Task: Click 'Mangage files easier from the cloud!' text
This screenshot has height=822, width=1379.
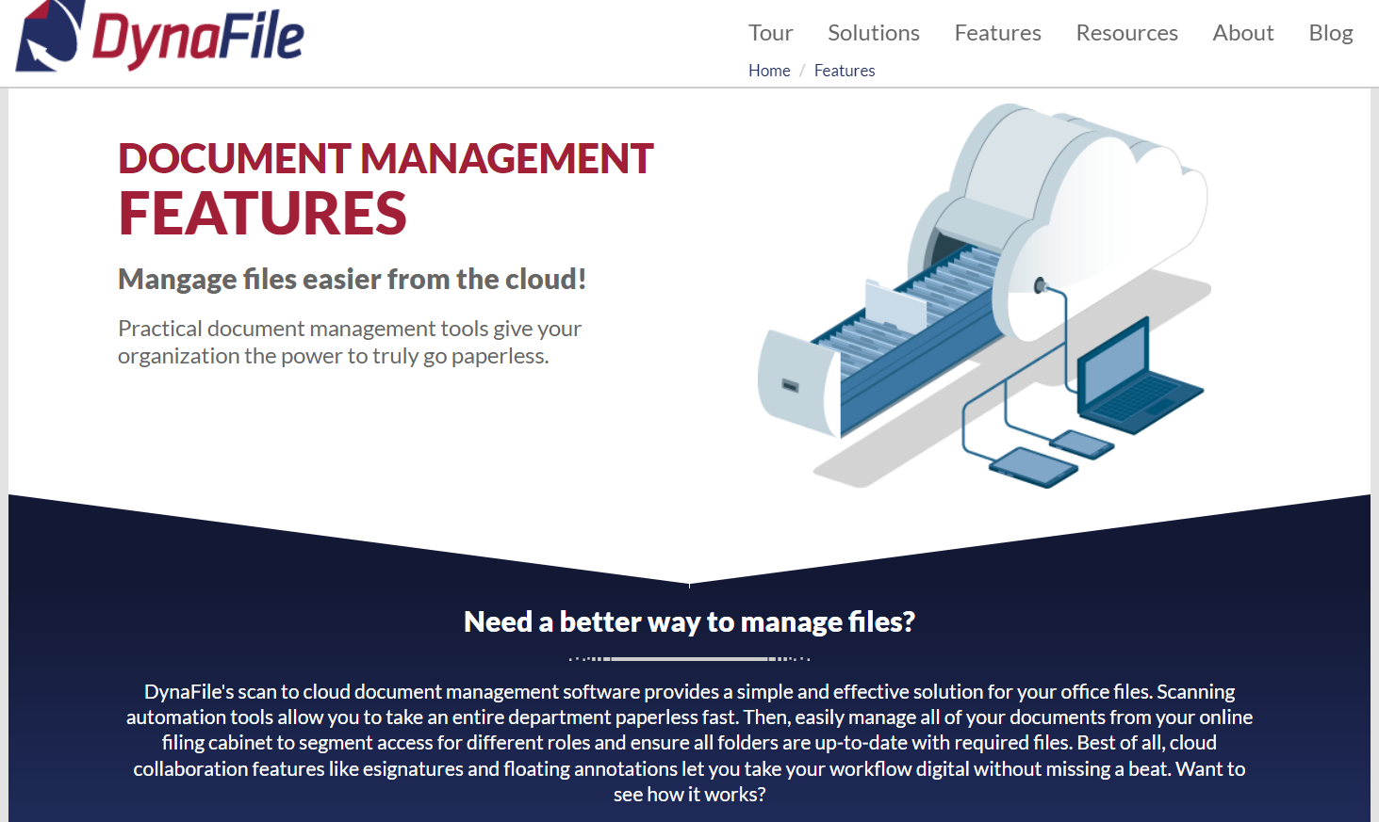Action: 352,279
